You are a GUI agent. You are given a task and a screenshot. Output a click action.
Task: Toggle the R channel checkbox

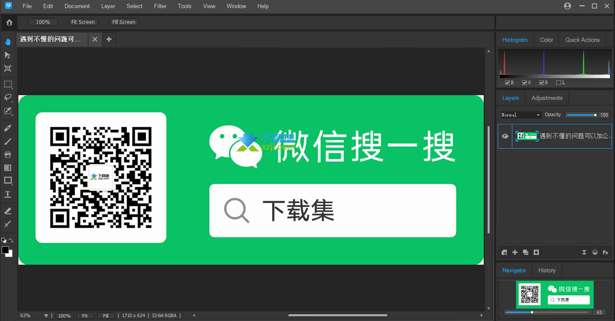(x=507, y=82)
